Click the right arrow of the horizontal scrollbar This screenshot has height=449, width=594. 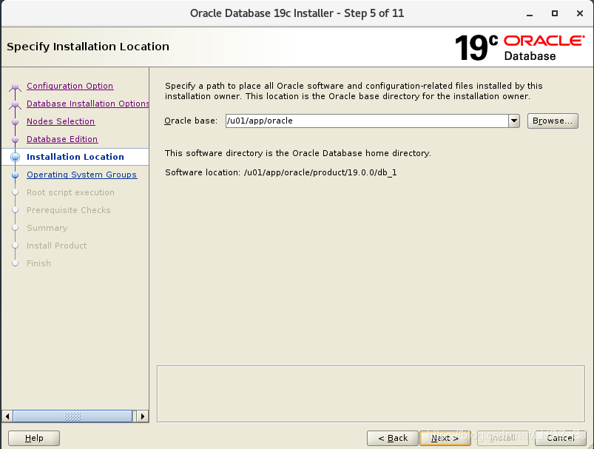click(x=143, y=416)
